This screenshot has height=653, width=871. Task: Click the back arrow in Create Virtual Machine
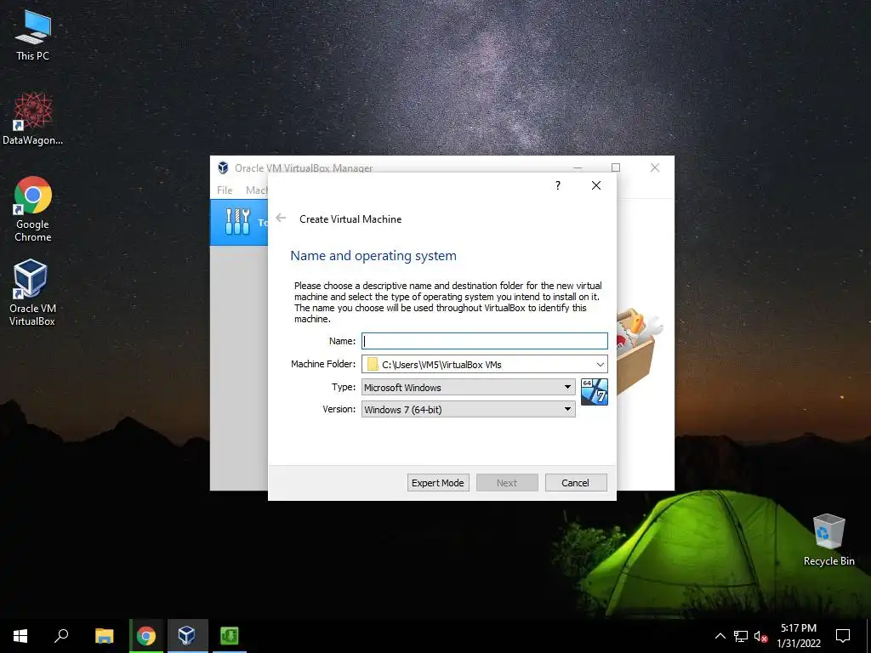[281, 219]
